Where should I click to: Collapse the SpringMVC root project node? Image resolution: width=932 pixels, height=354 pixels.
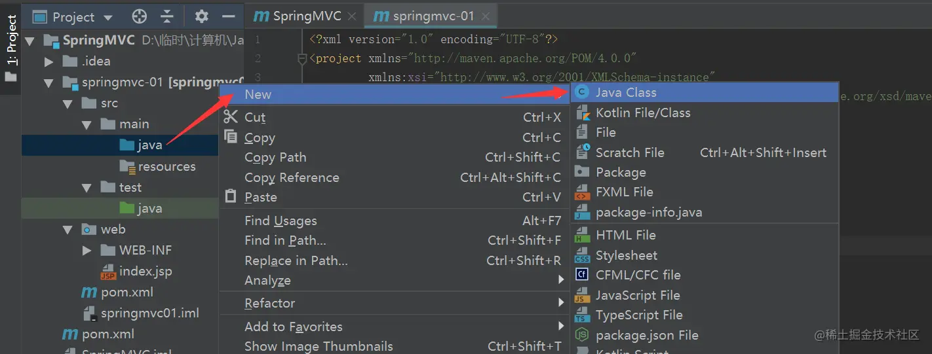(29, 41)
